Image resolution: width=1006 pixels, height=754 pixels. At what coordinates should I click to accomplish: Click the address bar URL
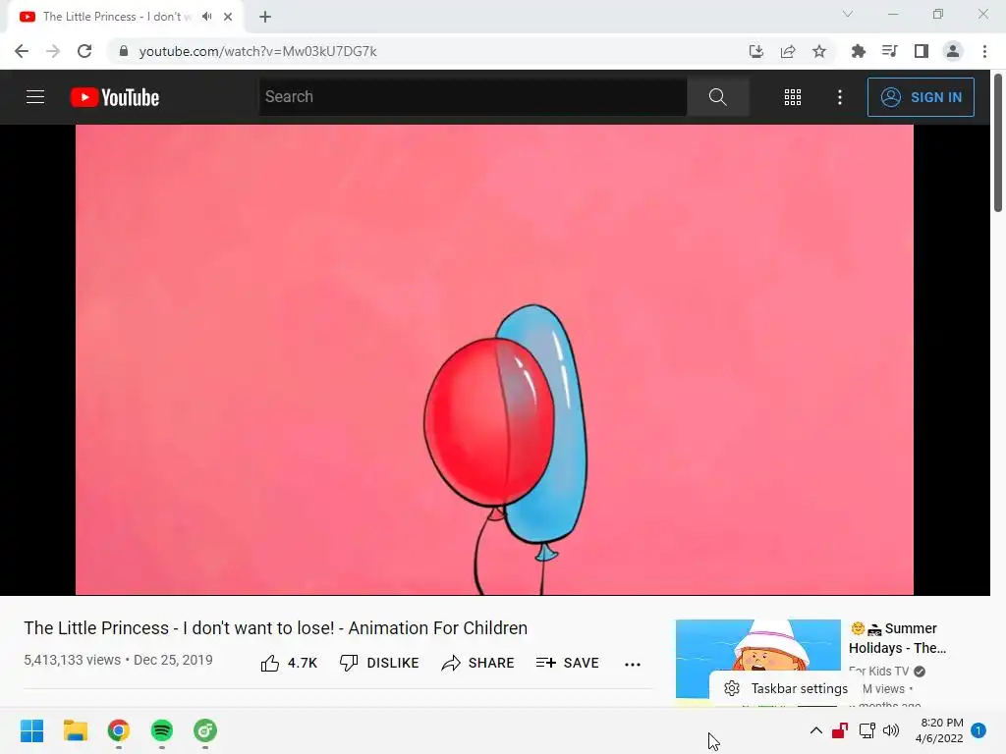pyautogui.click(x=258, y=51)
